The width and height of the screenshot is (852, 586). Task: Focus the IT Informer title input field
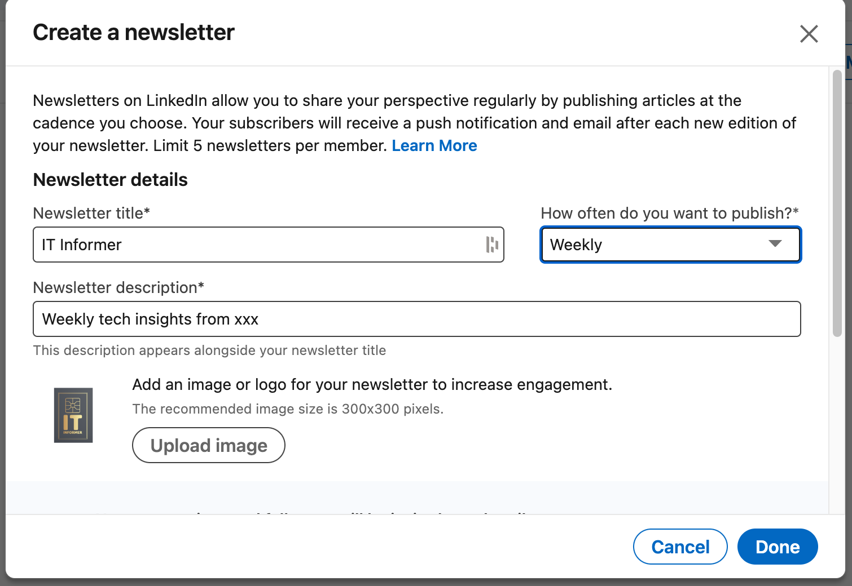coord(254,245)
